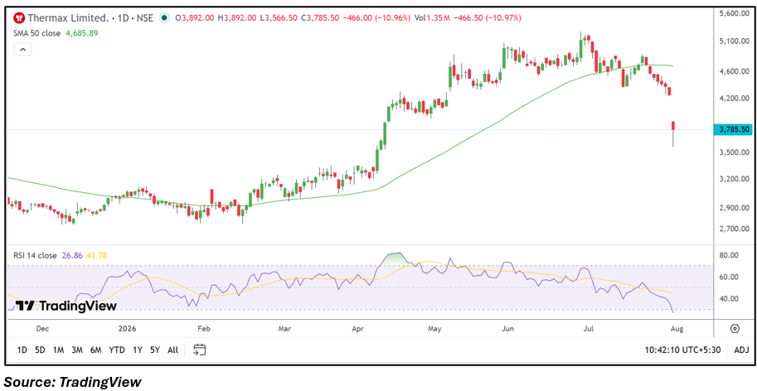Screen dimensions: 757x391
Task: Click the SMA value 4,685.89
Action: pyautogui.click(x=81, y=33)
